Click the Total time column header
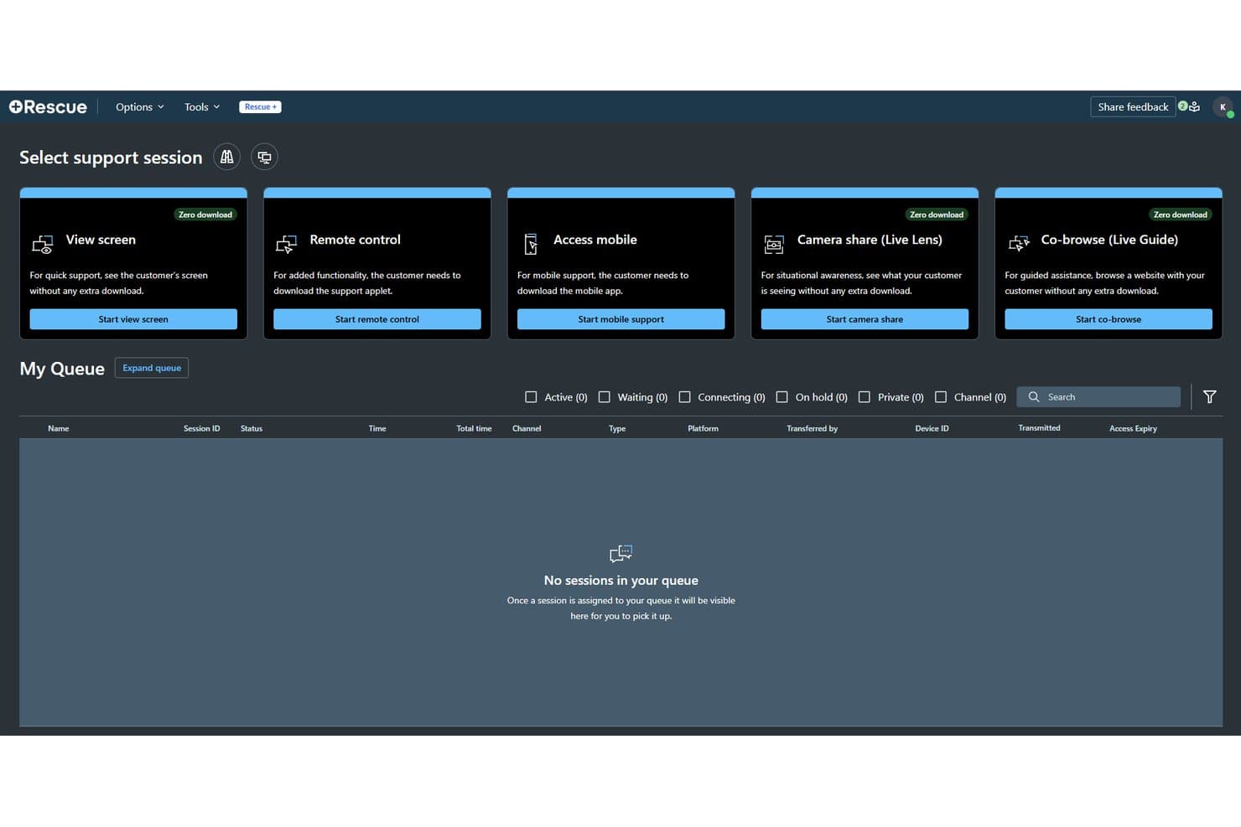This screenshot has width=1241, height=827. pyautogui.click(x=474, y=428)
